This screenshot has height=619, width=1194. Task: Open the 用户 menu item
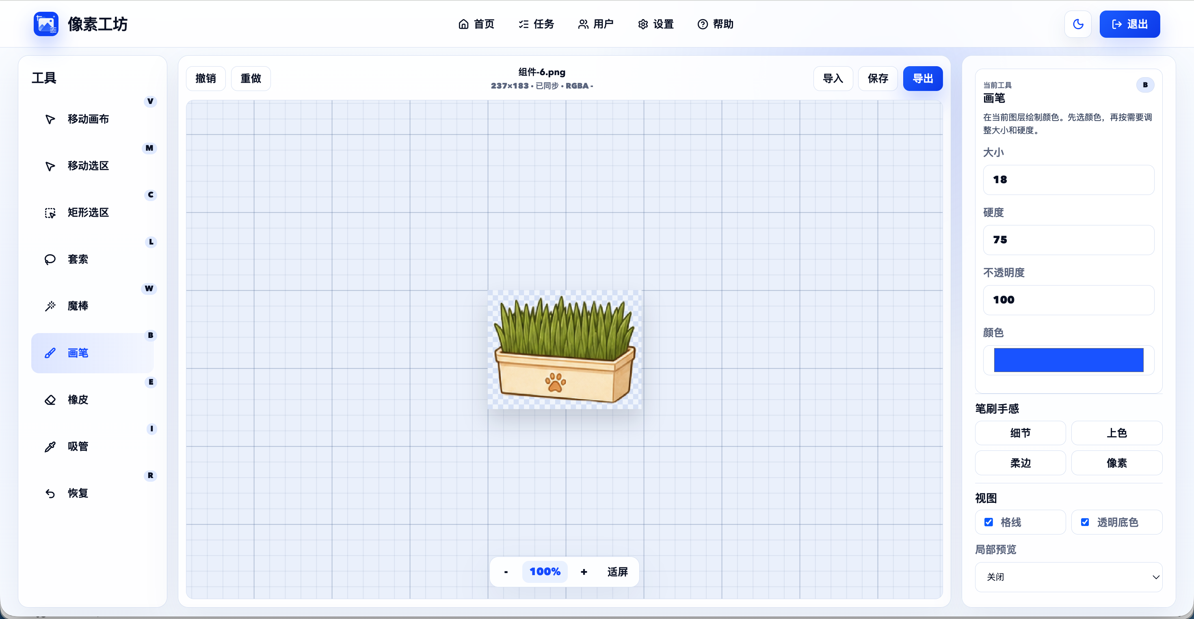pos(596,24)
